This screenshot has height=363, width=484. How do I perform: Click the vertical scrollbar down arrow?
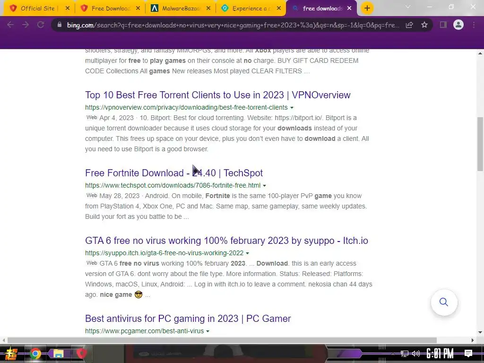tap(480, 332)
